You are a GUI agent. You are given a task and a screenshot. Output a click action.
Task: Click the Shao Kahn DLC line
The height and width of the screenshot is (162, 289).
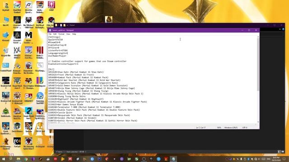click(76, 72)
